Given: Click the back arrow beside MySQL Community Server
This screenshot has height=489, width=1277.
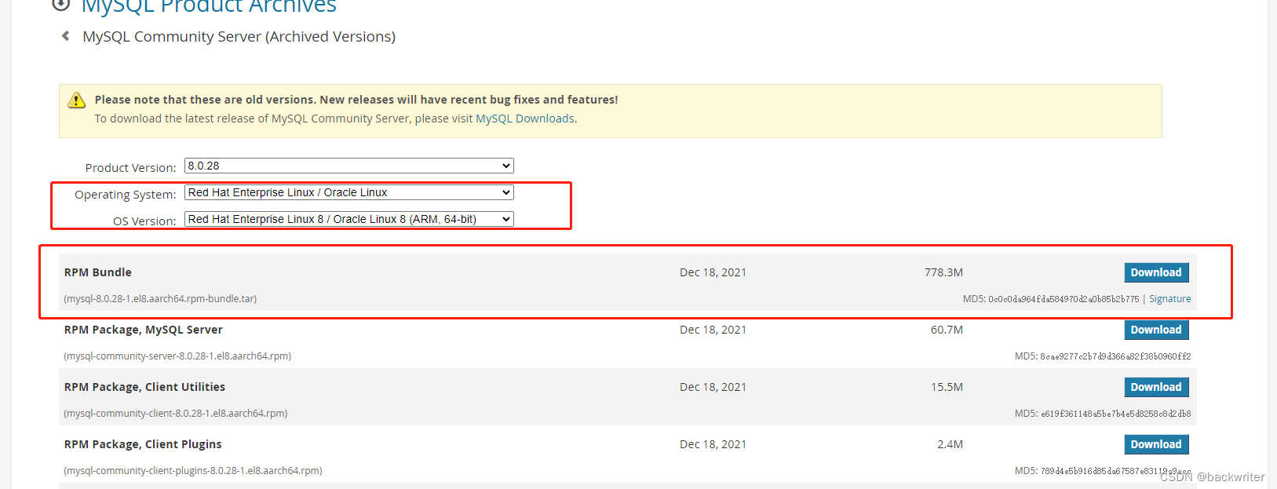Looking at the screenshot, I should [x=66, y=36].
